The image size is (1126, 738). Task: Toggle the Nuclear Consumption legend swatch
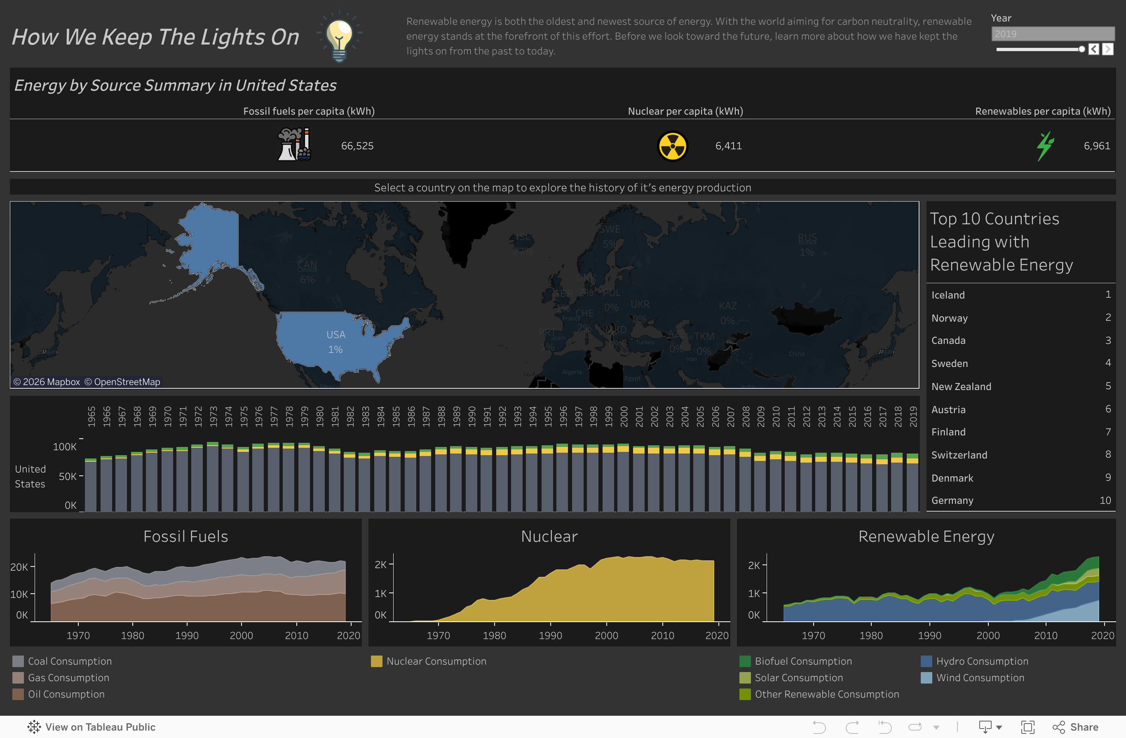coord(376,661)
